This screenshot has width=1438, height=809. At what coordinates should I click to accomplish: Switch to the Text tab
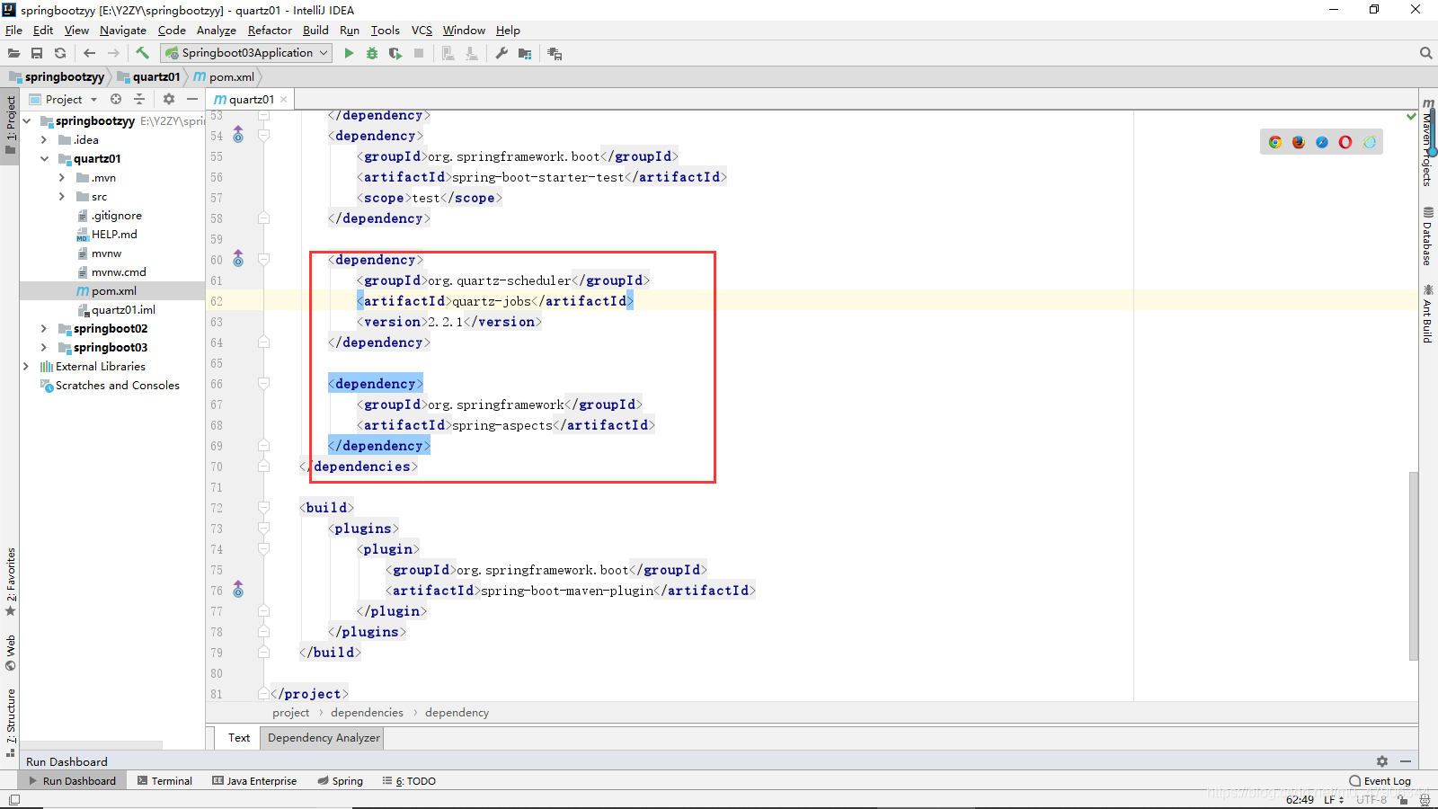coord(239,738)
